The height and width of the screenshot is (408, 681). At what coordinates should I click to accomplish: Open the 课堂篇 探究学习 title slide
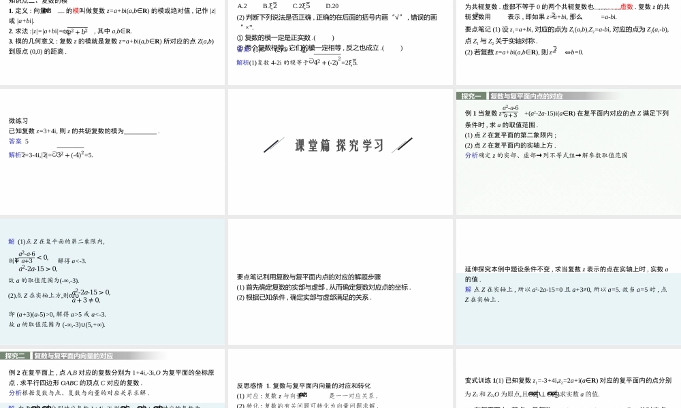click(x=338, y=144)
